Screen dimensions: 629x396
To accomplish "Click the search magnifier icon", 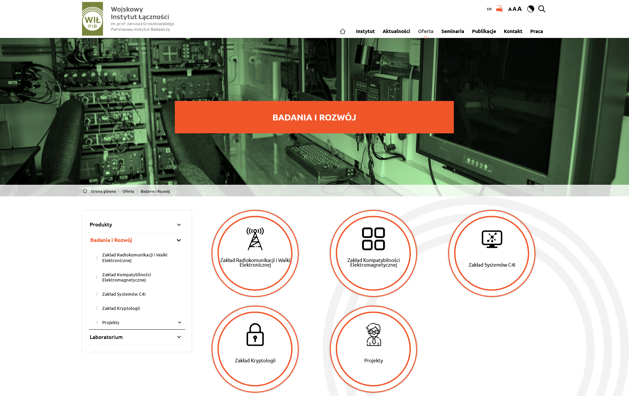I will pyautogui.click(x=542, y=9).
